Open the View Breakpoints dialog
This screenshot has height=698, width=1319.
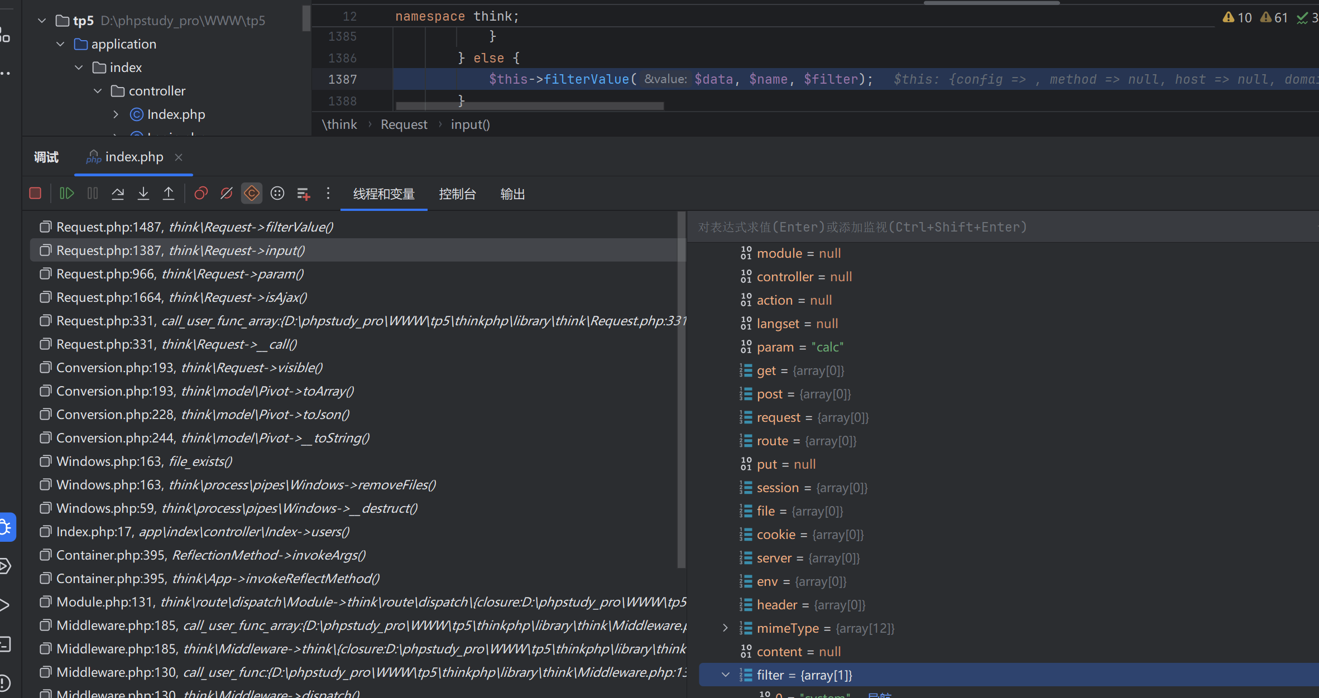(201, 194)
